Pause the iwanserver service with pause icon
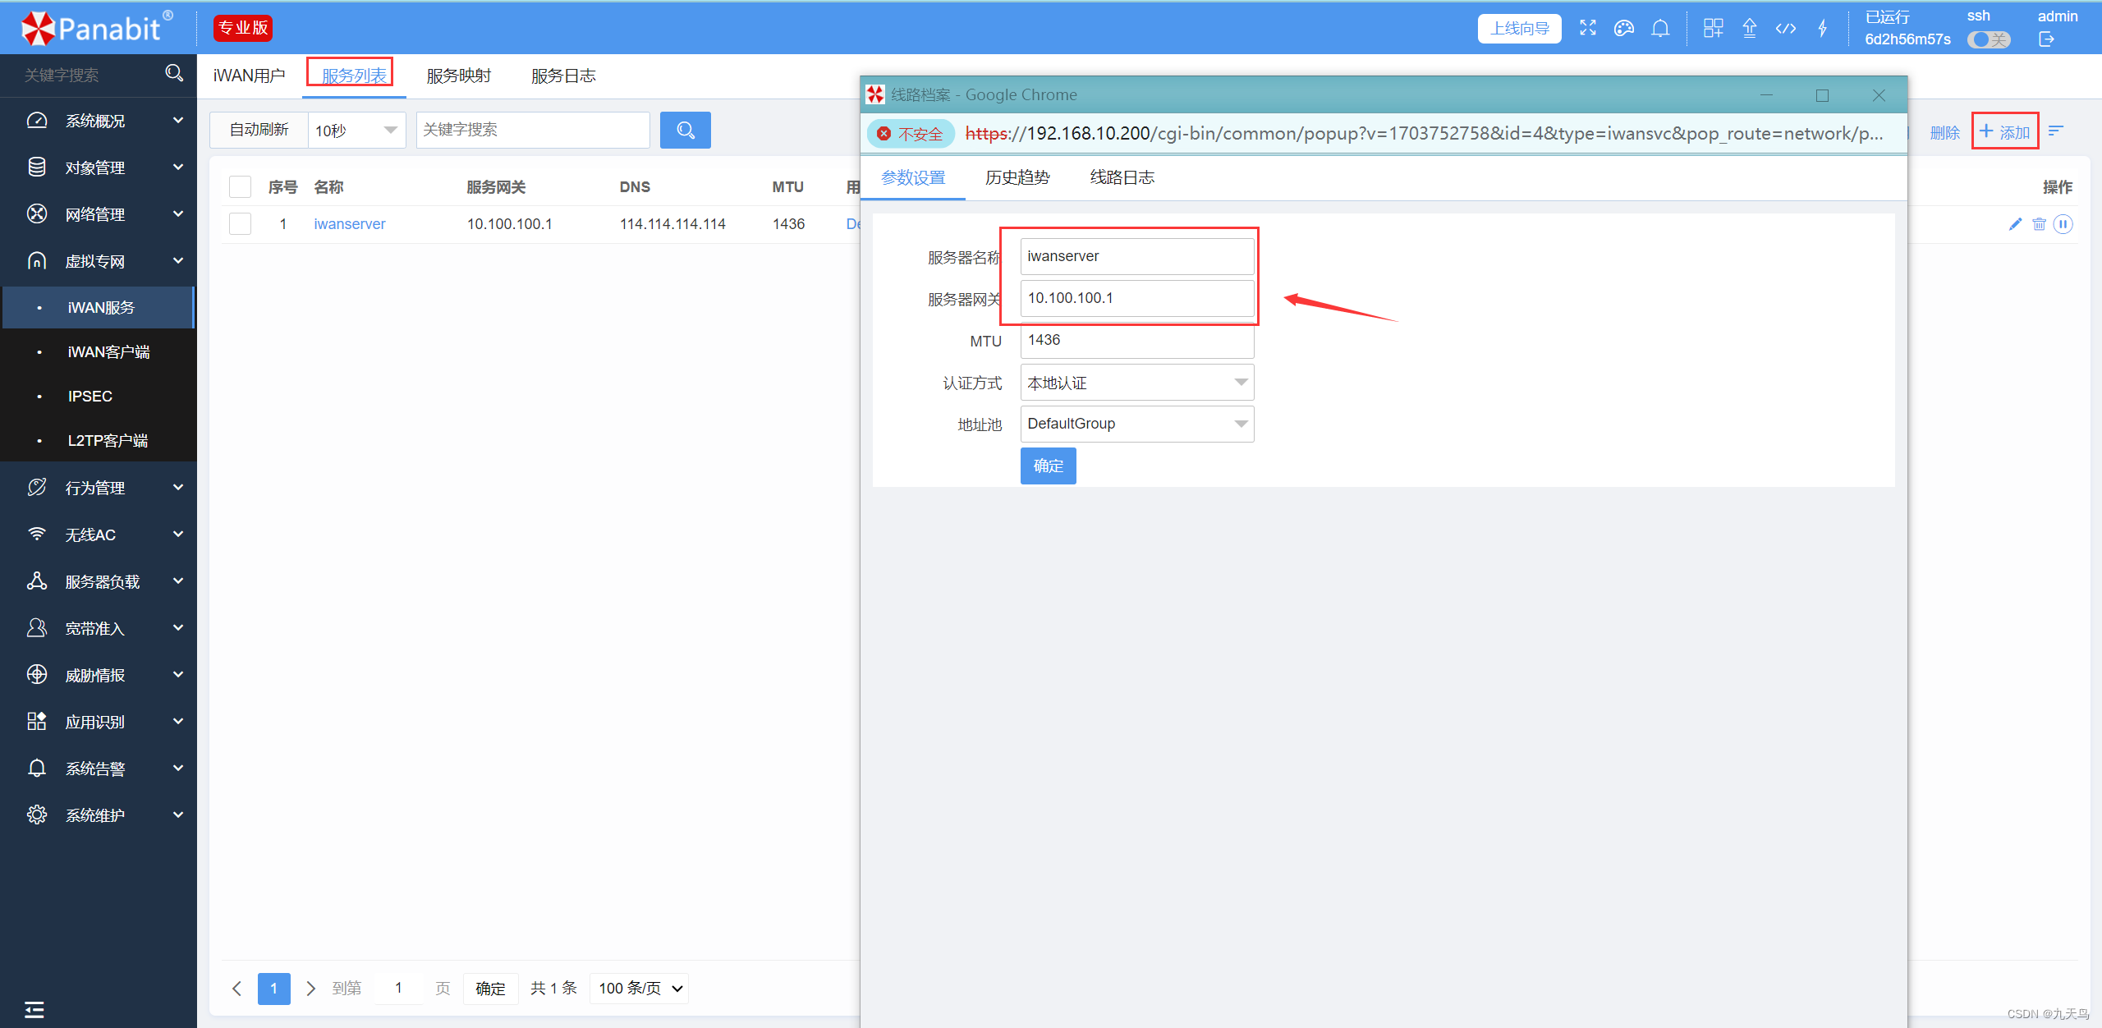The width and height of the screenshot is (2102, 1028). (2063, 224)
